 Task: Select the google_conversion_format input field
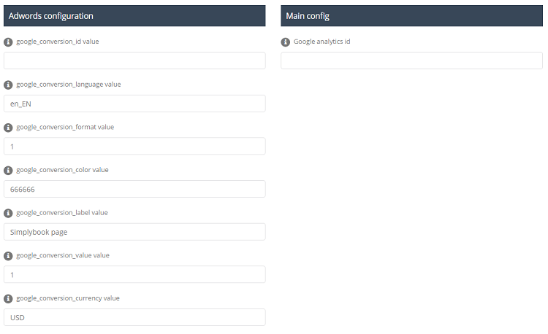(134, 146)
